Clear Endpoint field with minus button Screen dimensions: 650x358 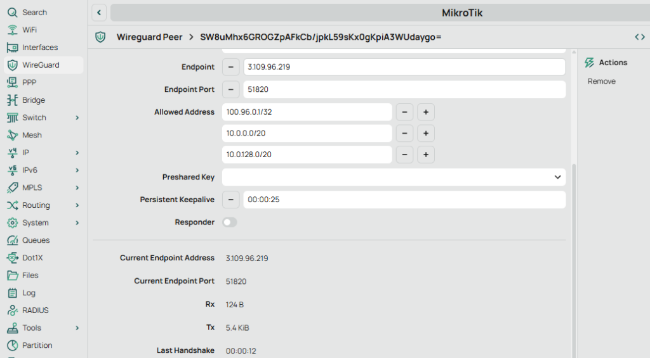(x=230, y=67)
